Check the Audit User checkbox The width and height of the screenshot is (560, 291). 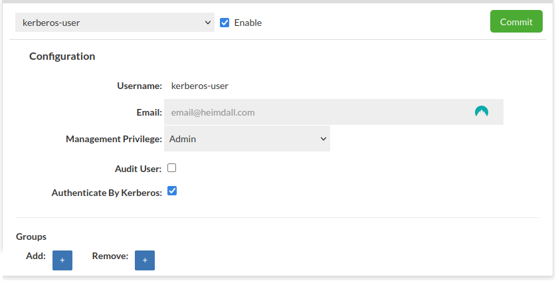[171, 168]
